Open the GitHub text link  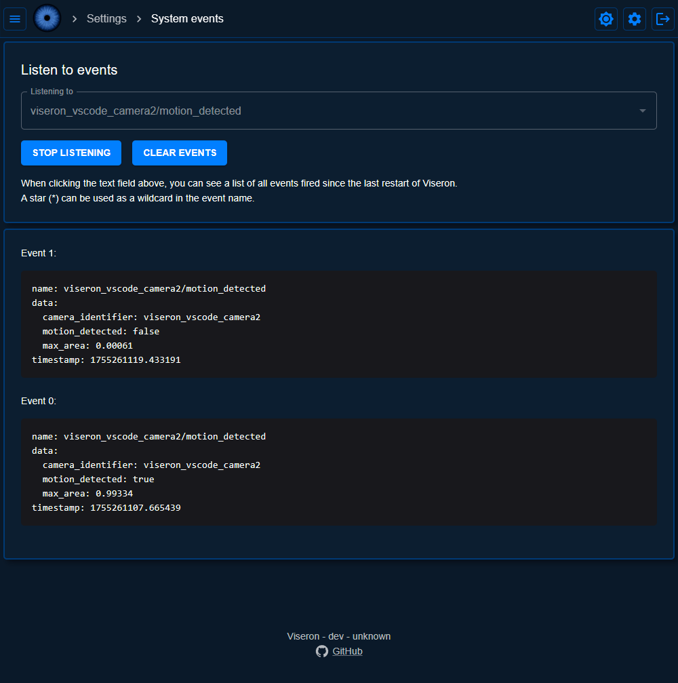(x=347, y=651)
